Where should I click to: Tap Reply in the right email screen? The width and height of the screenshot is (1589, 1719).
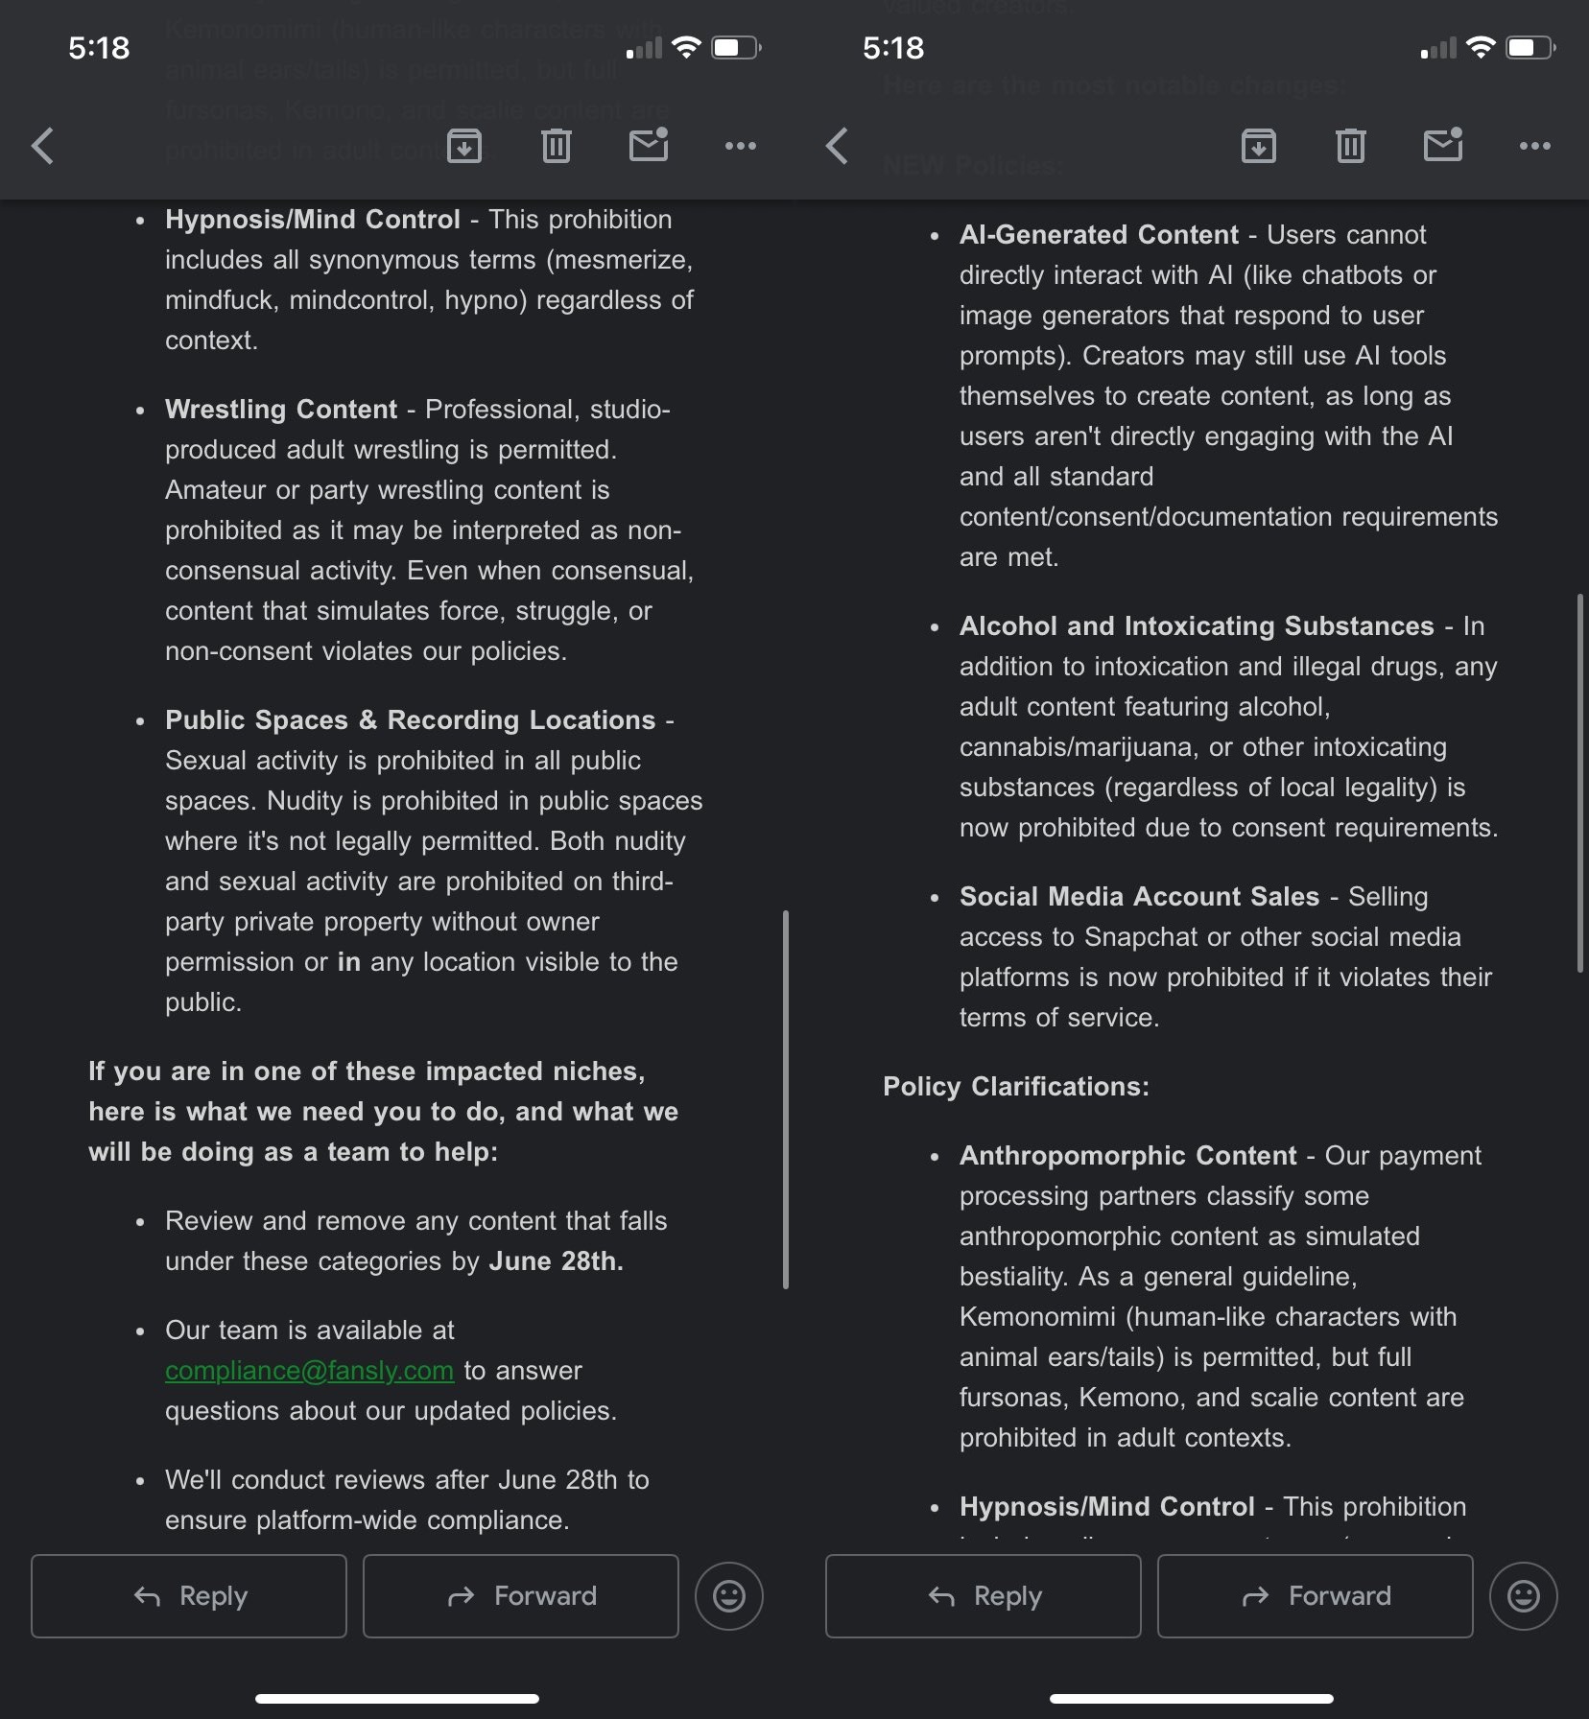[984, 1596]
